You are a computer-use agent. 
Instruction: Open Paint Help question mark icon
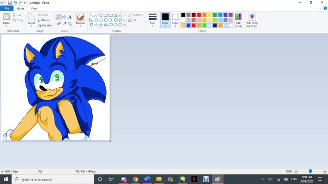tap(325, 8)
